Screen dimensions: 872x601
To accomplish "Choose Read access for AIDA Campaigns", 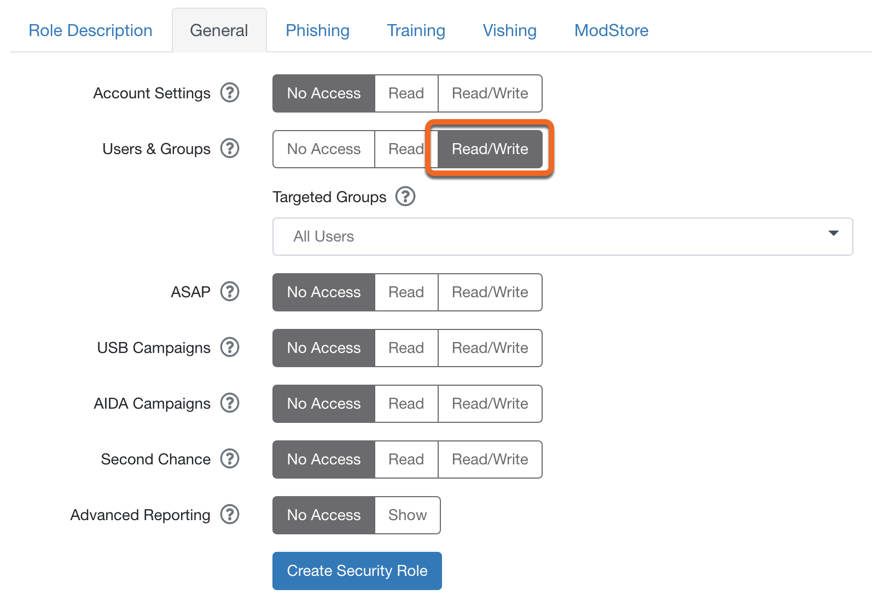I will [406, 404].
